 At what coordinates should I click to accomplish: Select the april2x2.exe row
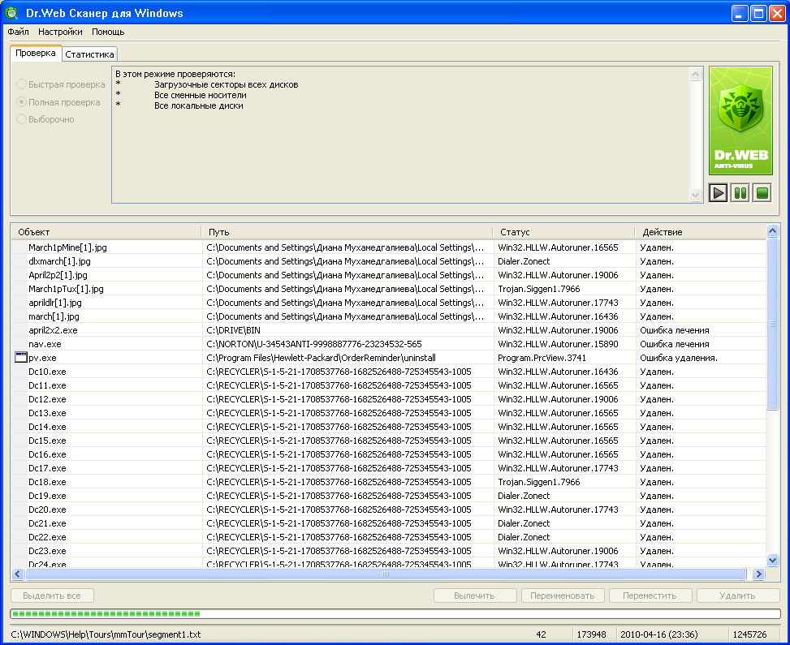coord(388,330)
